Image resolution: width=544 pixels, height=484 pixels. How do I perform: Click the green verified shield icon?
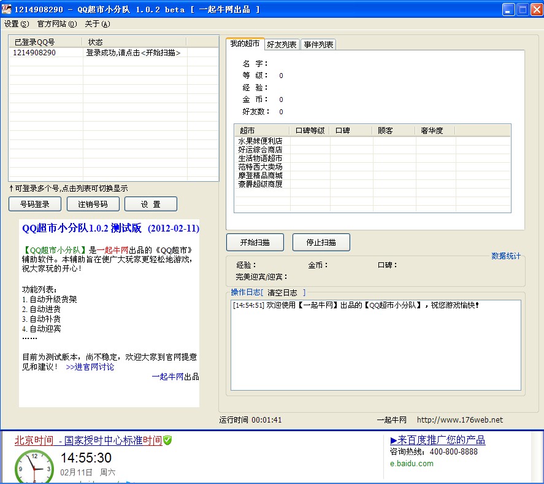(167, 440)
